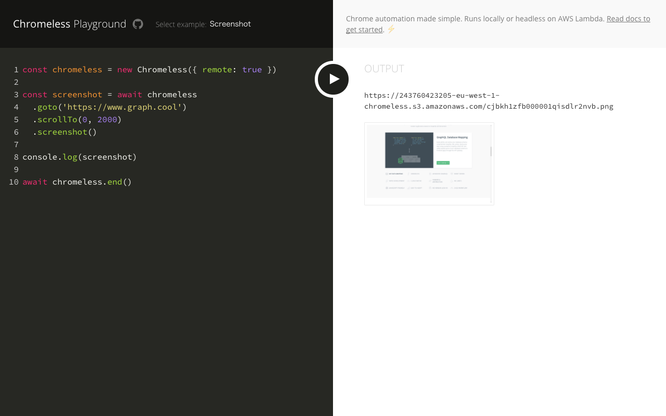Open the output screenshot thumbnail

point(429,164)
